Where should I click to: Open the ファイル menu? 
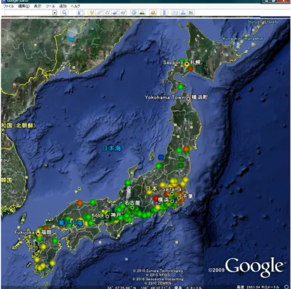tap(8, 6)
